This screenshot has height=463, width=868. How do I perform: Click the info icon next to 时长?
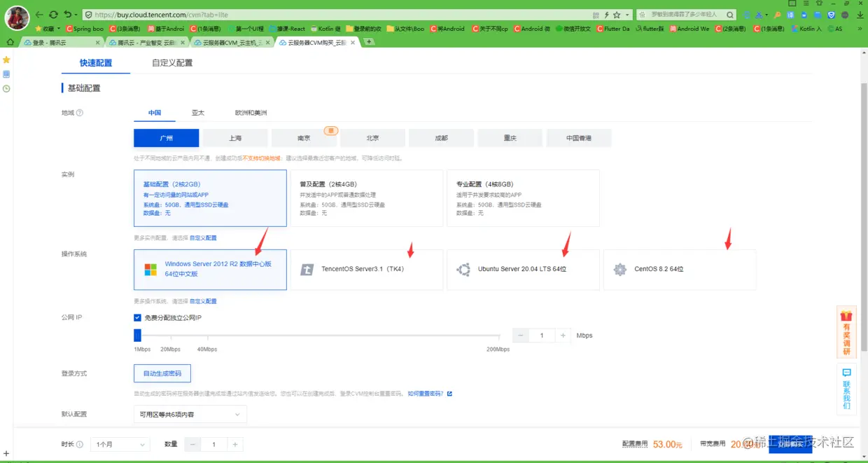click(x=80, y=444)
